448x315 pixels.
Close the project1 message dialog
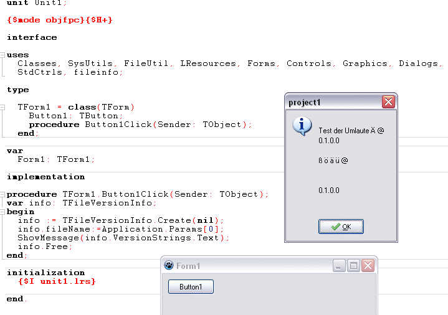pos(388,101)
